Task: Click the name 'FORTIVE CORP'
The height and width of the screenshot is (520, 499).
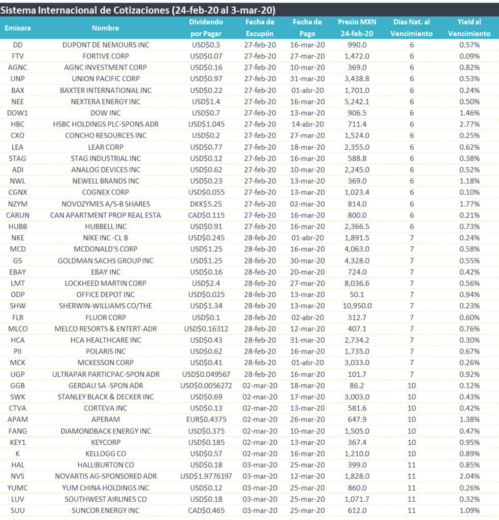Action: coord(106,56)
